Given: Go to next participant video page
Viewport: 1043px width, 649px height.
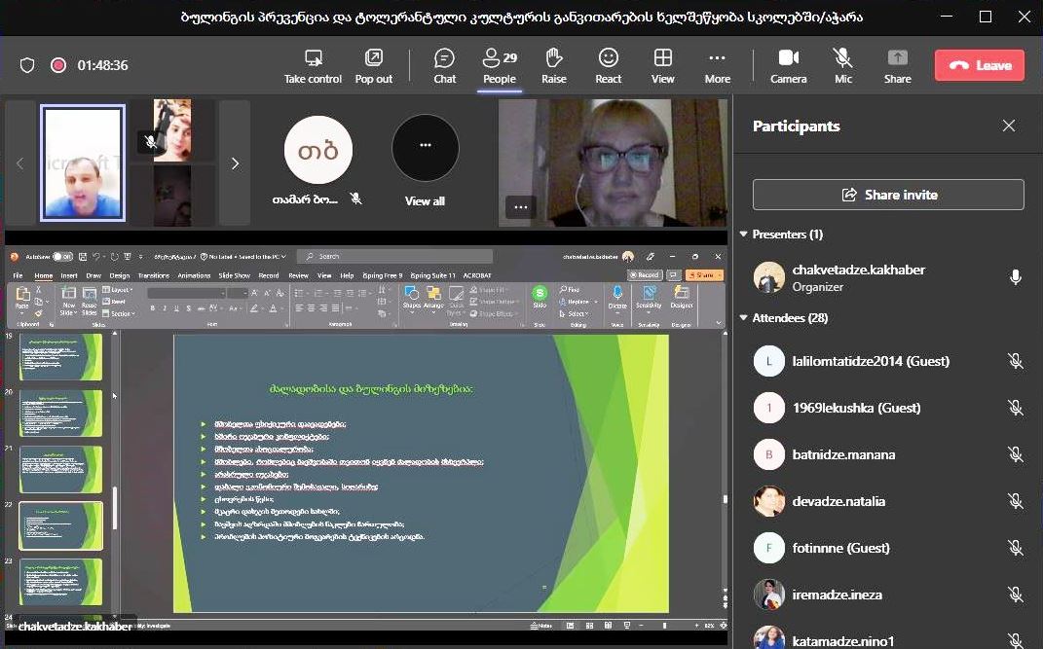Looking at the screenshot, I should (235, 163).
